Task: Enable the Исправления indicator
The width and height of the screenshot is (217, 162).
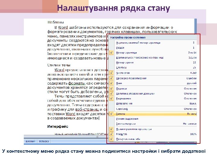Action: tap(153, 103)
